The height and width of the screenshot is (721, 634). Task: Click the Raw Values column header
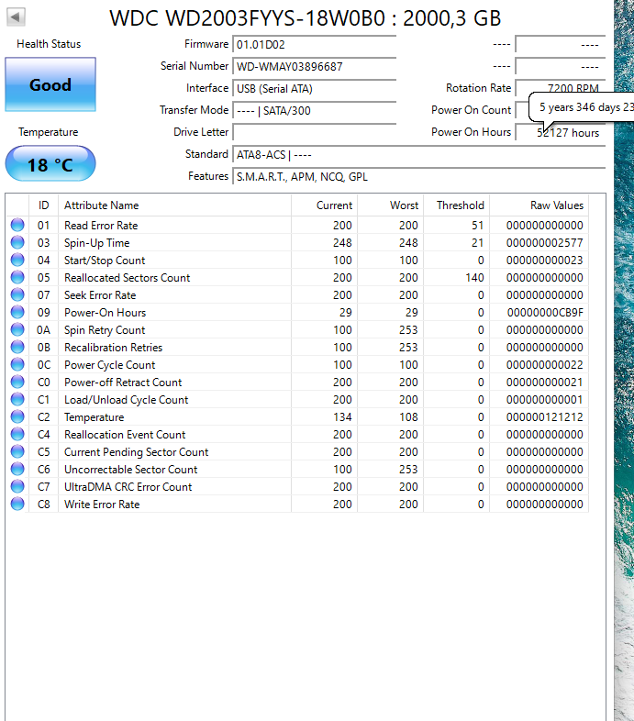coord(539,205)
